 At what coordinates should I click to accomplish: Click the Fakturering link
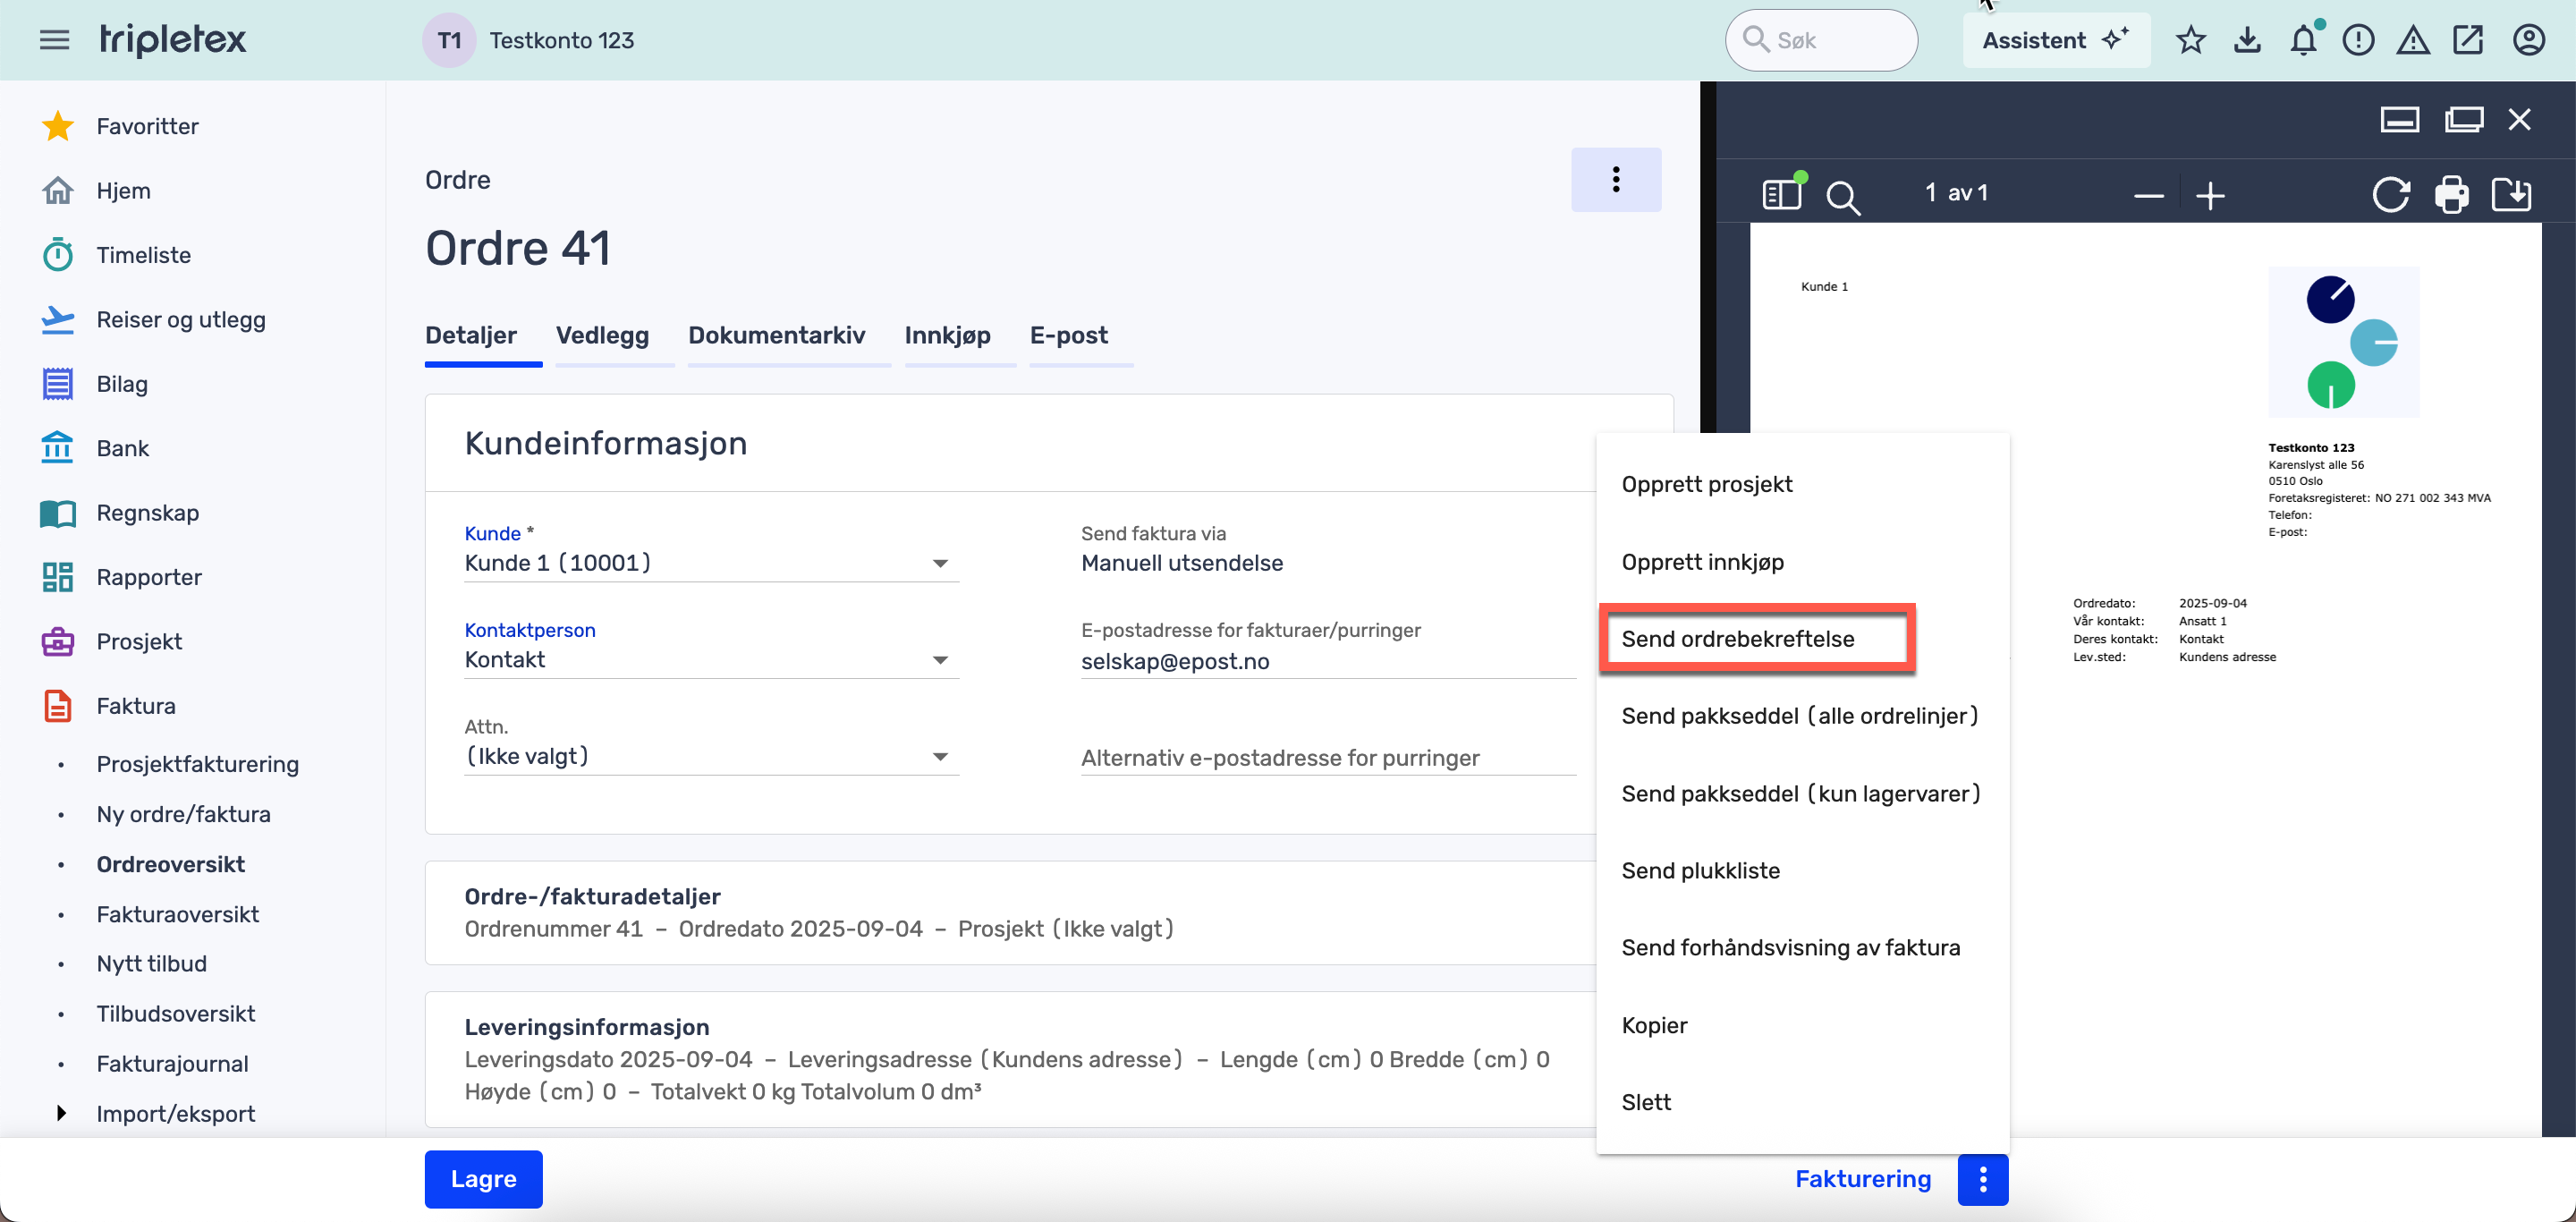click(x=1862, y=1178)
